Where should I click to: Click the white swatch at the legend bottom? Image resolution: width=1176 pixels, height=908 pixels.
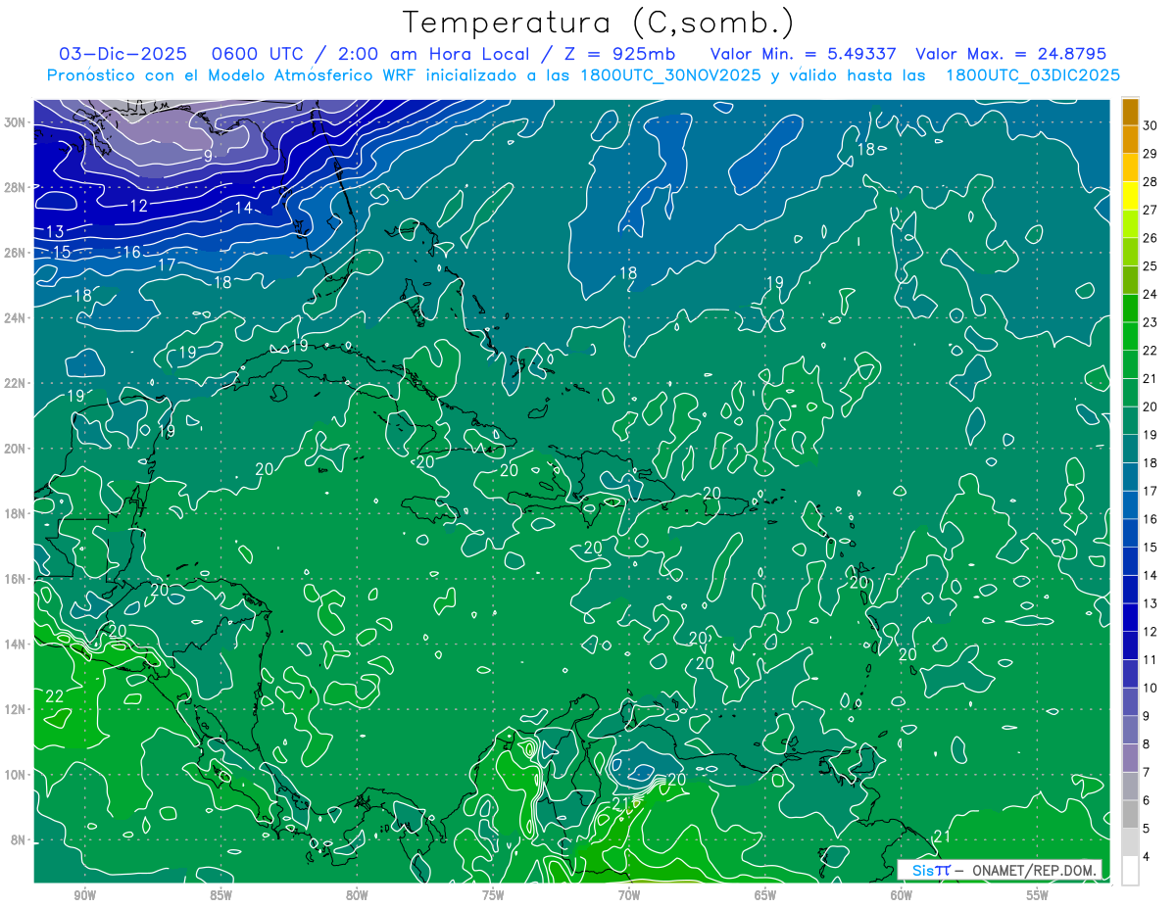[x=1130, y=871]
